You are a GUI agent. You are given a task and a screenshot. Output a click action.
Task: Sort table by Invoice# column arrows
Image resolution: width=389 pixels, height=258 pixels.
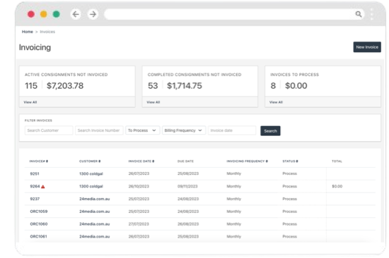pyautogui.click(x=47, y=161)
